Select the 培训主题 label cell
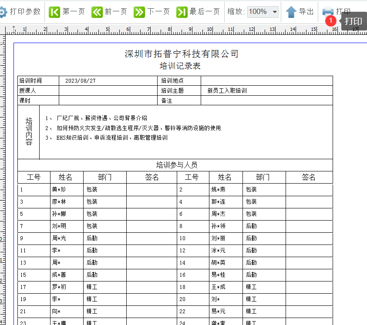The image size is (367, 325). [x=179, y=90]
